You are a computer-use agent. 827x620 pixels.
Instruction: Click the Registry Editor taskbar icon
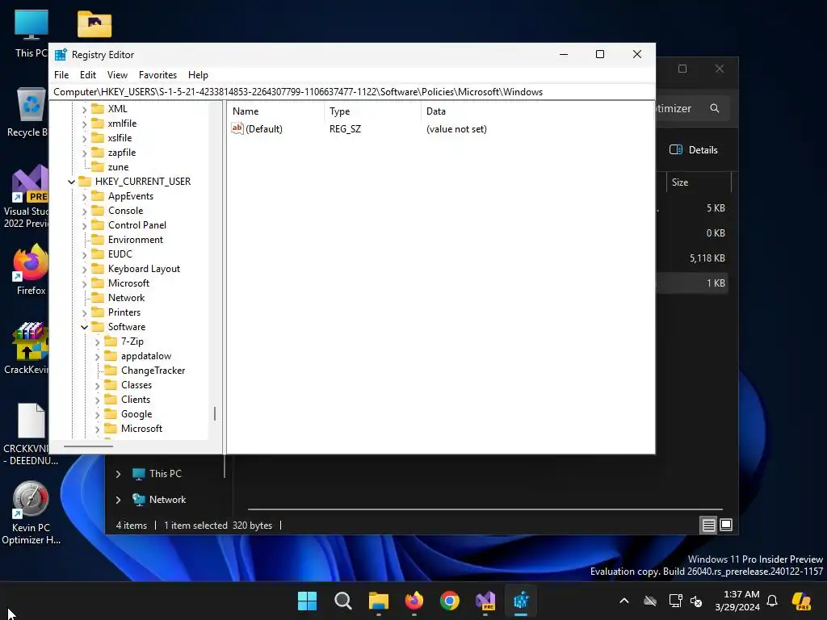[521, 601]
